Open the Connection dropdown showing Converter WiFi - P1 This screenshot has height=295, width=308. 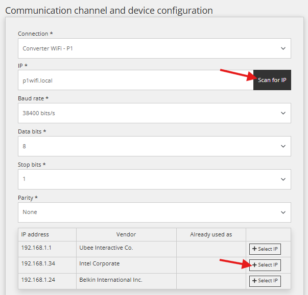pyautogui.click(x=154, y=48)
